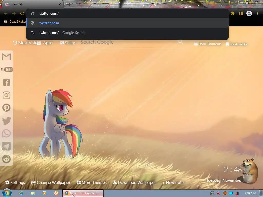This screenshot has width=263, height=197.
Task: Choose the twitter.com/ Google Search suggestion
Action: point(127,33)
